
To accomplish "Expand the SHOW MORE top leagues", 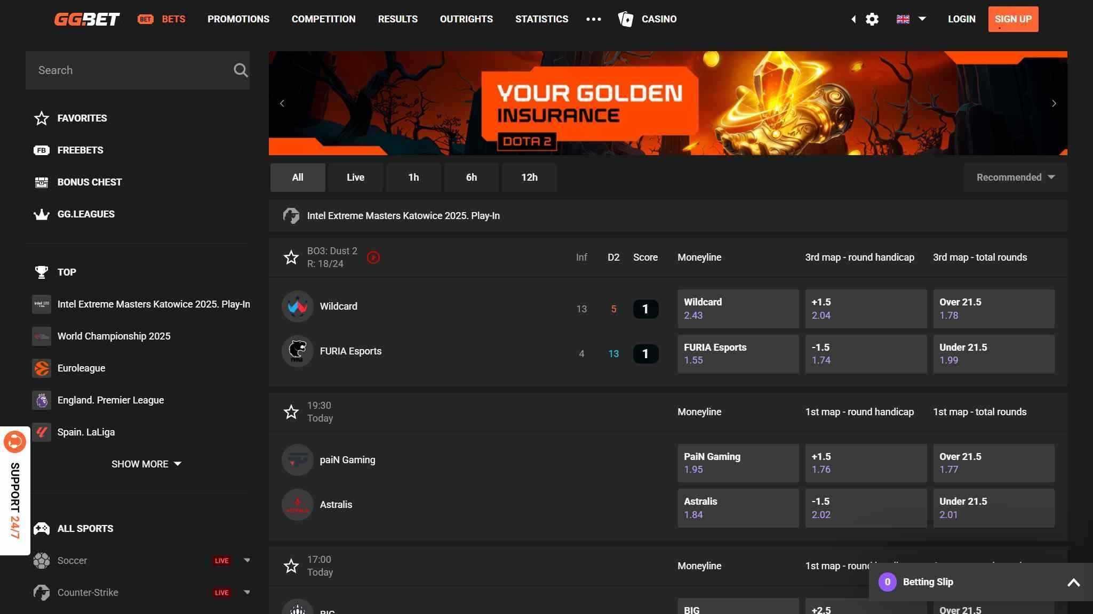I will (146, 464).
